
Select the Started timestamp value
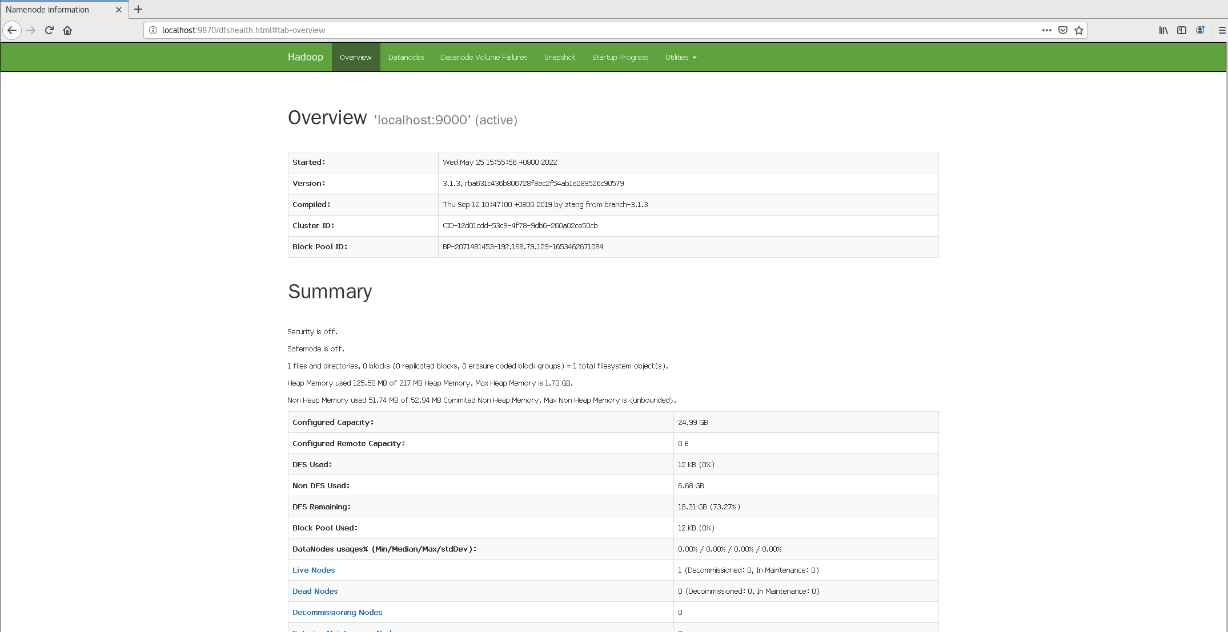tap(500, 162)
